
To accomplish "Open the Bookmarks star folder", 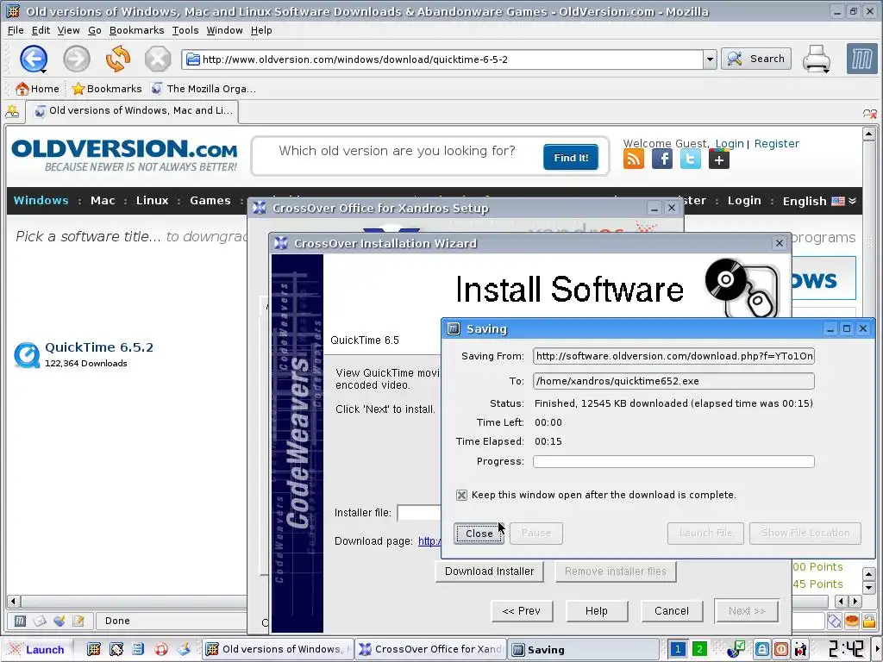I will pos(107,89).
